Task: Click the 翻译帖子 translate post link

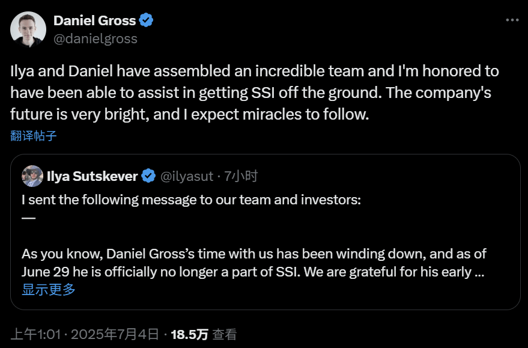Action: coord(34,135)
